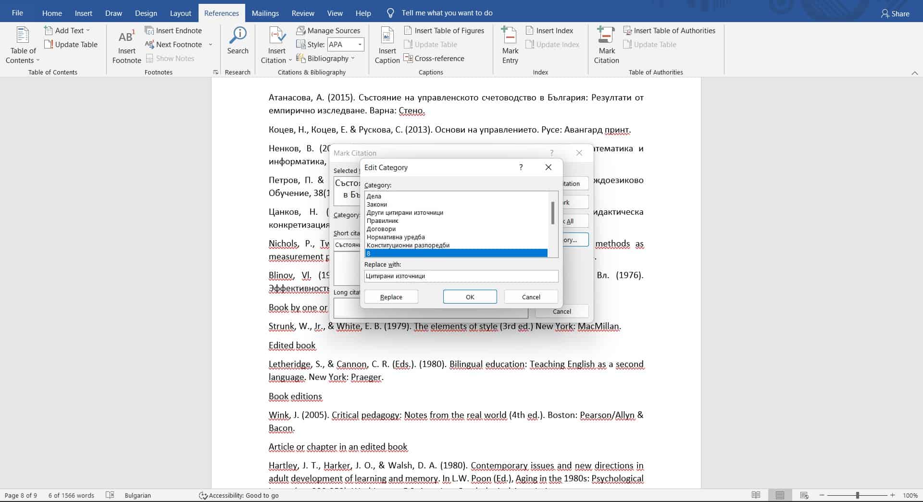923x502 pixels.
Task: Switch to Web Layout view
Action: click(x=804, y=495)
